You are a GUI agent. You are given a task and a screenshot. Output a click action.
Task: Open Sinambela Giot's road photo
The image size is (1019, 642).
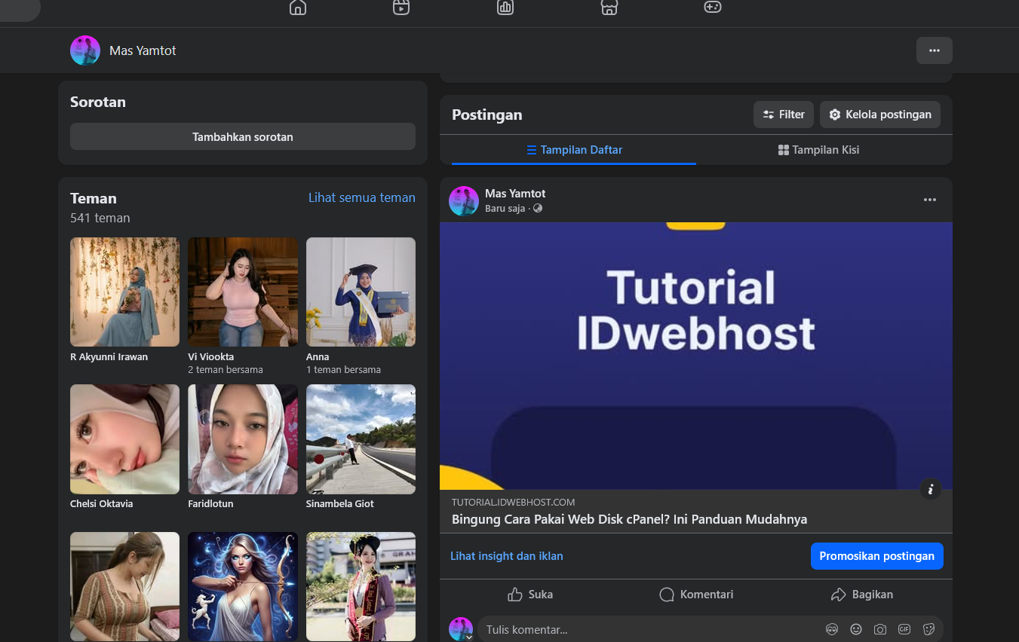tap(361, 439)
